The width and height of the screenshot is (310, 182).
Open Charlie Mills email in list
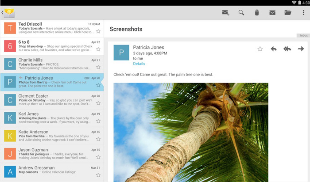click(x=53, y=64)
